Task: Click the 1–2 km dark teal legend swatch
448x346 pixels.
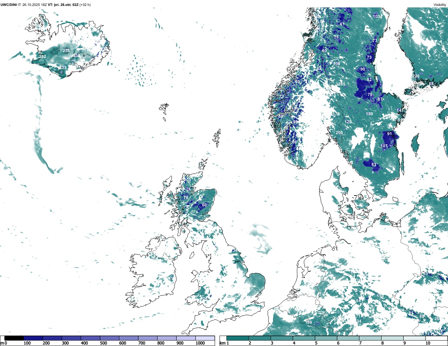Action: 238,338
